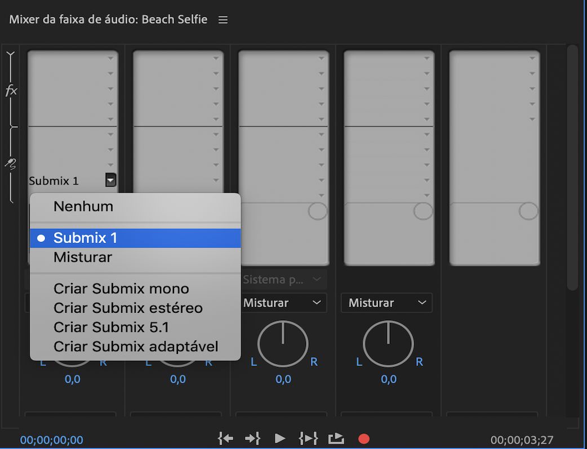Viewport: 587px width, 449px height.
Task: Click the red Record button
Action: click(x=364, y=438)
